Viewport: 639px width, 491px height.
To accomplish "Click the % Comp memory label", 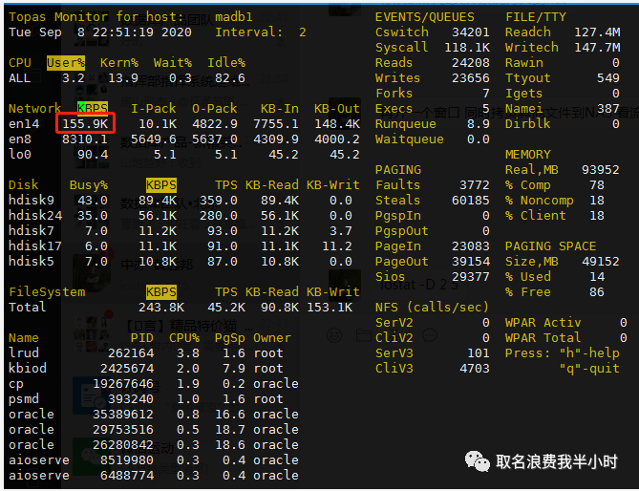I will [528, 185].
